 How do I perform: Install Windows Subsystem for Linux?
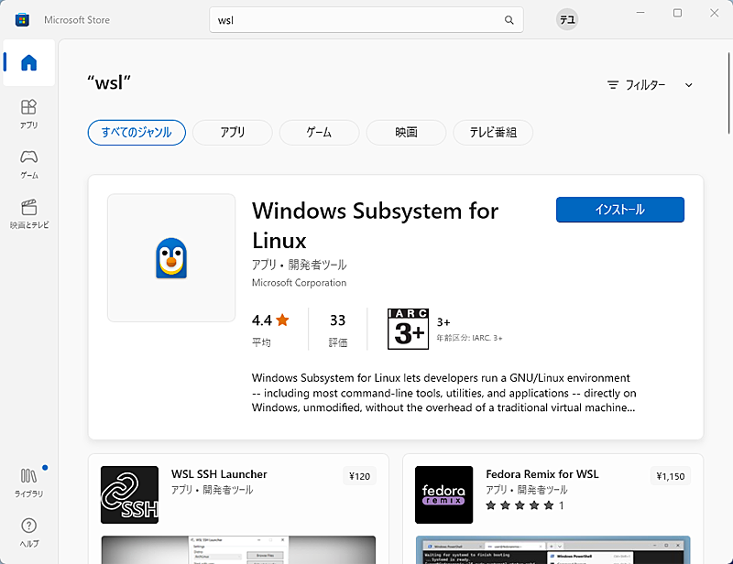pyautogui.click(x=619, y=210)
